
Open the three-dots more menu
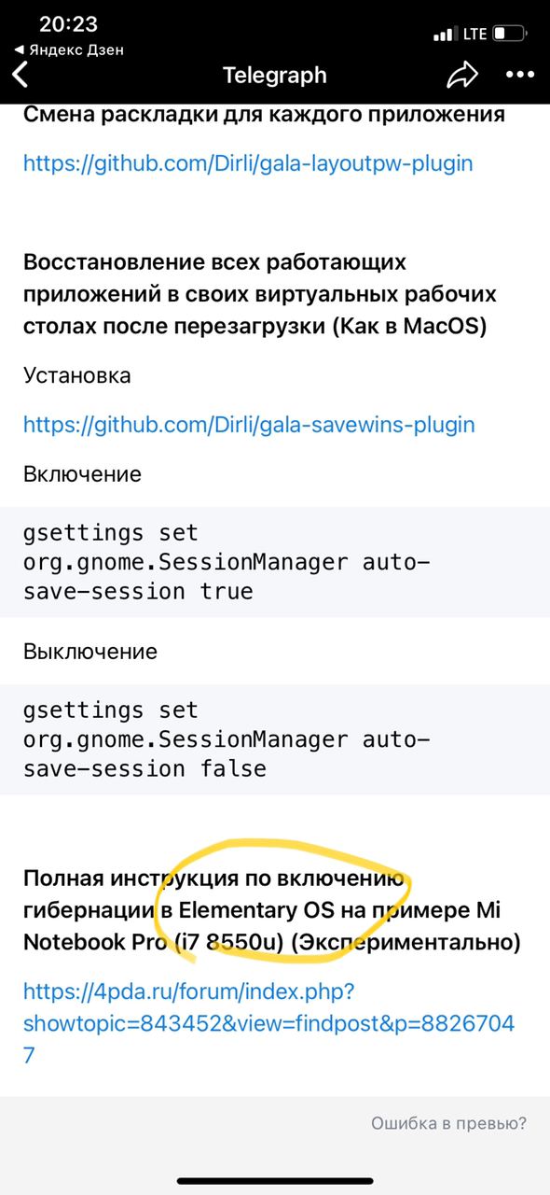[520, 76]
